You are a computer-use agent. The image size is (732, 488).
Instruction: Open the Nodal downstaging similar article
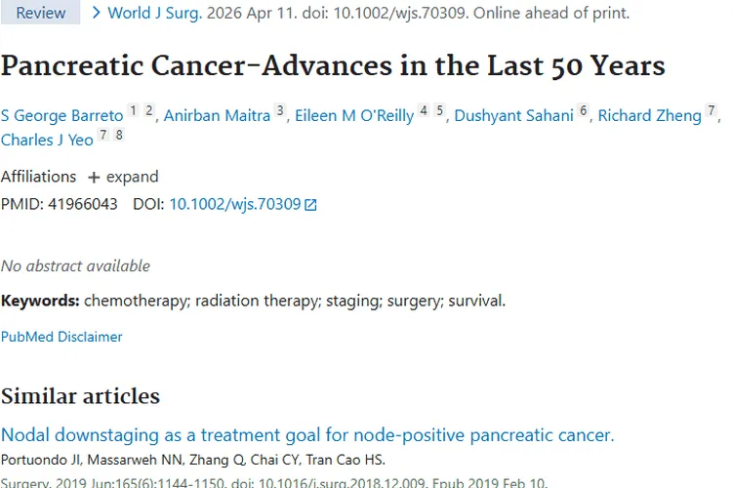coord(307,435)
